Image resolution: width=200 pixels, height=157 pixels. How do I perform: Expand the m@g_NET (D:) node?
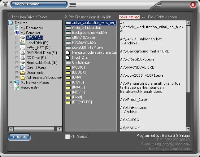[17, 48]
